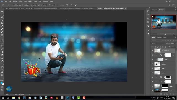Select the Quick Selection tool

pyautogui.click(x=2, y=20)
